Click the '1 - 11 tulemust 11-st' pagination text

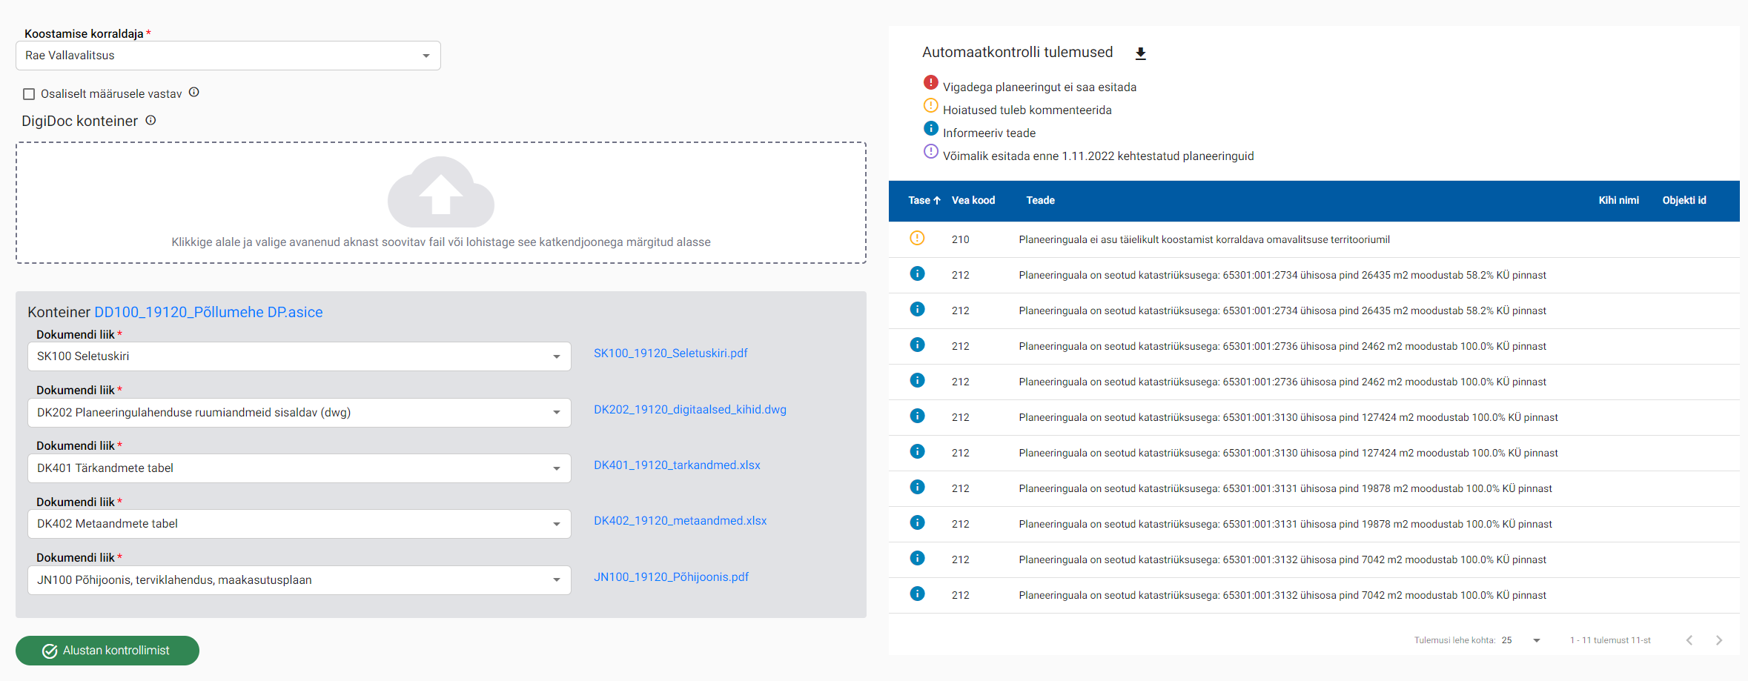1610,640
